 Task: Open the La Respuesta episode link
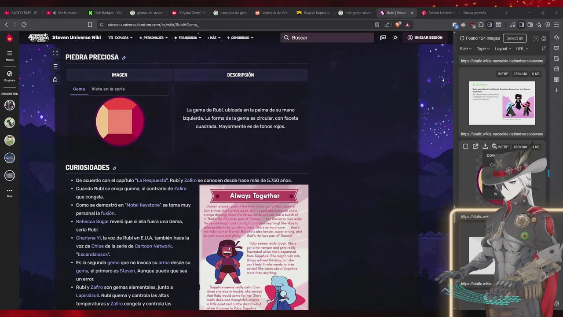(152, 181)
